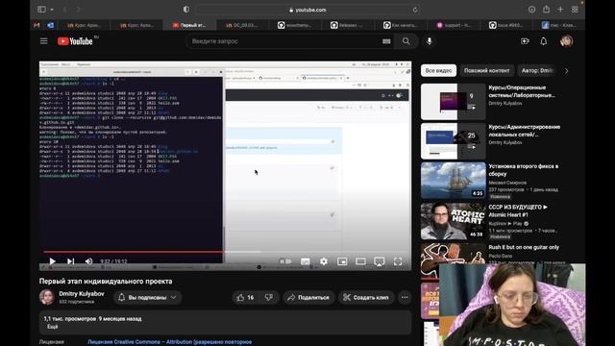Open the Администрирование локальных сетей playlist thumbnail
Screen dimensions: 615x346
(453, 141)
